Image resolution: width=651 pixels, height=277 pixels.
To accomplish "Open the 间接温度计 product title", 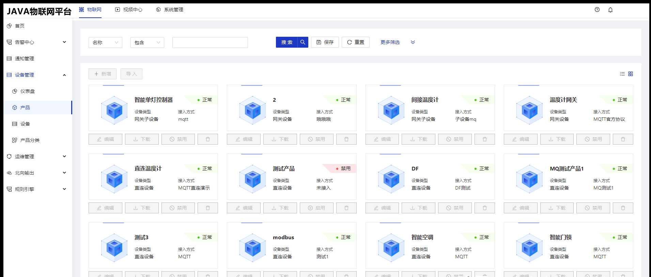I will [x=425, y=100].
